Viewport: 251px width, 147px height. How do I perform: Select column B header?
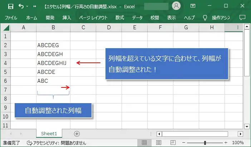(x=53, y=27)
